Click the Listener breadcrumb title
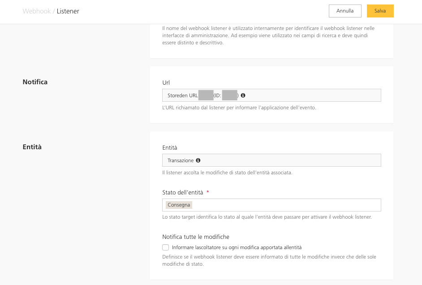This screenshot has width=422, height=285. point(68,11)
